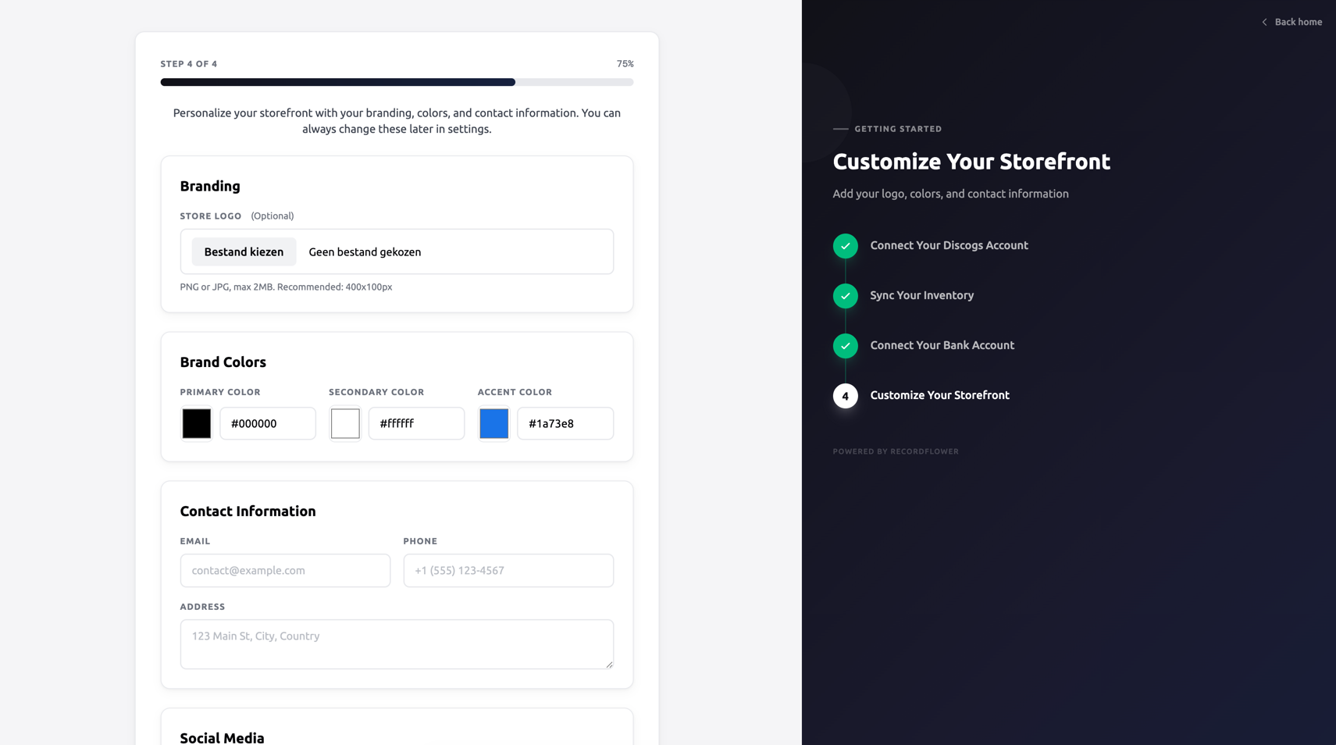The width and height of the screenshot is (1336, 745).
Task: Click inside the address text area
Action: click(397, 643)
